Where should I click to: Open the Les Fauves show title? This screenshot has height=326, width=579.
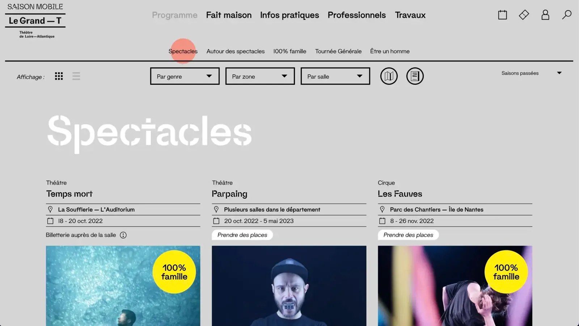tap(400, 194)
